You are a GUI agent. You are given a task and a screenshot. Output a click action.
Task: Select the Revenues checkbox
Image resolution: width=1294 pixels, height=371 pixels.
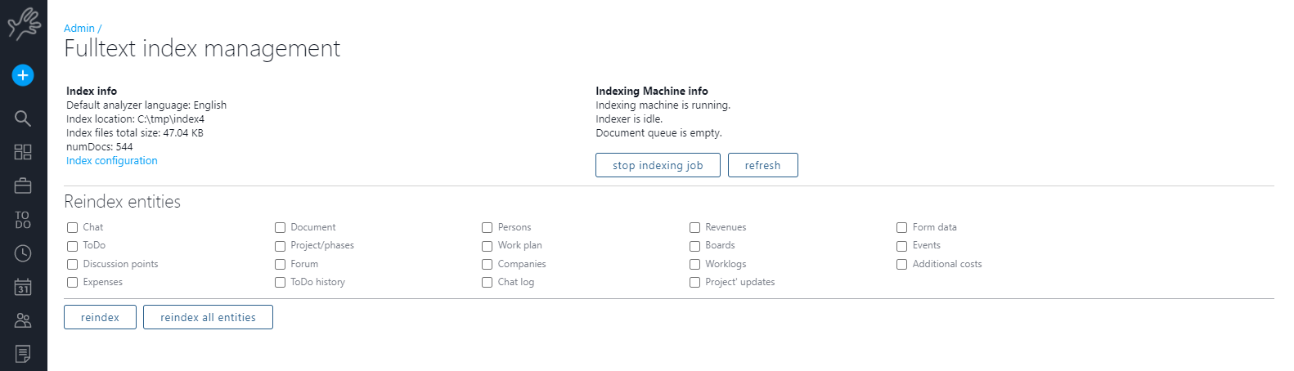[x=695, y=228]
